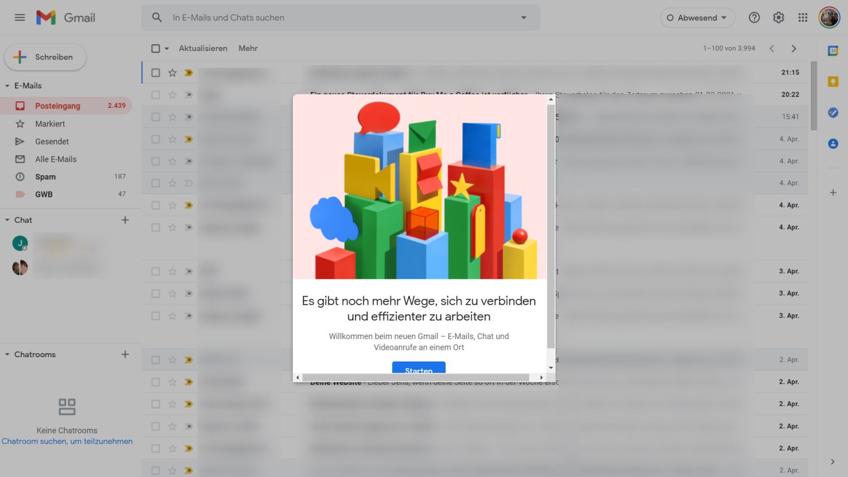
Task: Open the Spam folder
Action: (45, 177)
